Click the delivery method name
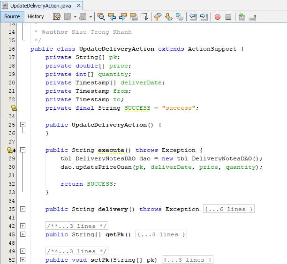Image resolution: width=287 pixels, height=264 pixels. 113,209
